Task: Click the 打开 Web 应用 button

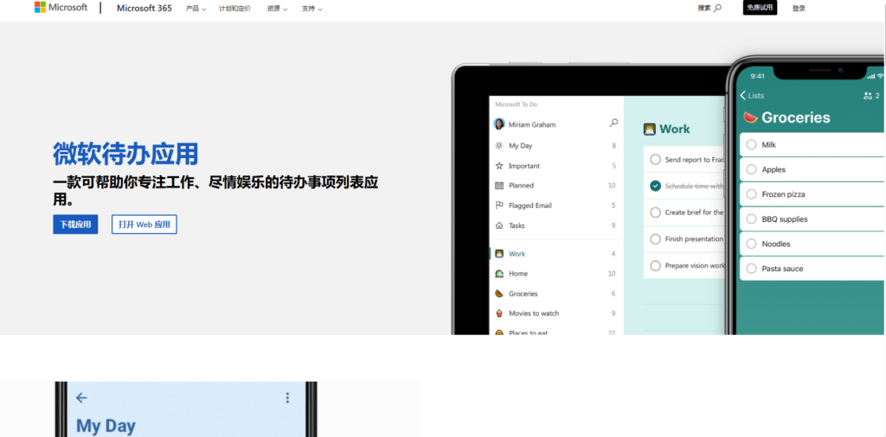Action: point(144,225)
